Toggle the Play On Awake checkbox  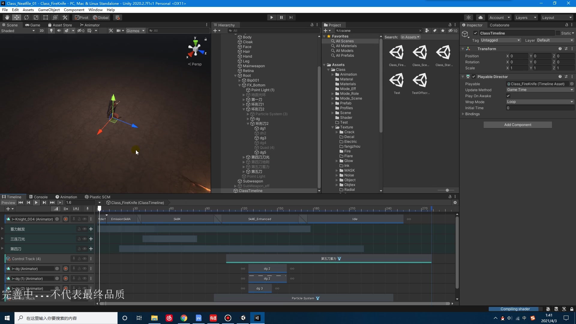tap(508, 96)
